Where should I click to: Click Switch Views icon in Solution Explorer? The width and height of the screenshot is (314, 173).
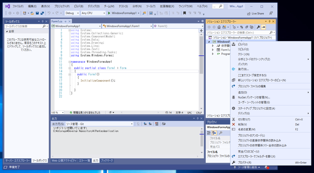pos(224,27)
